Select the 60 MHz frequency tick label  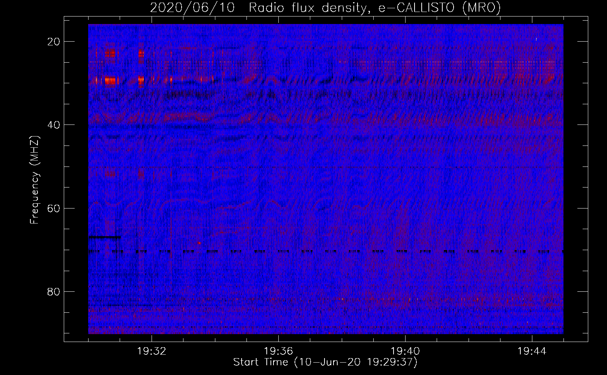pyautogui.click(x=54, y=208)
